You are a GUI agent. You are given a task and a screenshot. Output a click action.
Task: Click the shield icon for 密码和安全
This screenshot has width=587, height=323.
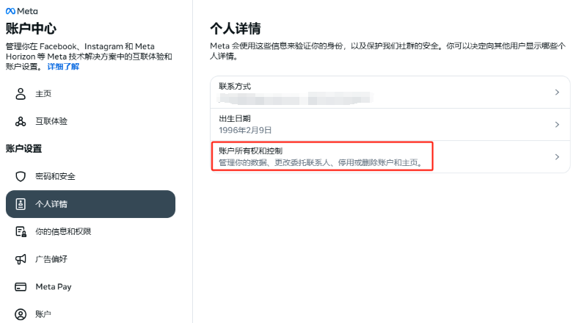click(21, 176)
